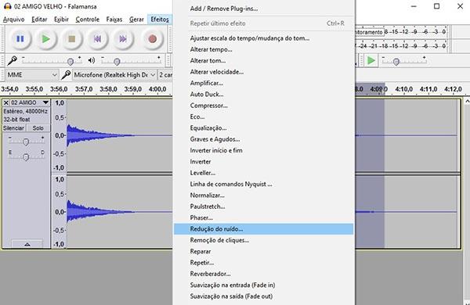The image size is (470, 305).
Task: Toggle Solo on the track
Action: (x=38, y=128)
